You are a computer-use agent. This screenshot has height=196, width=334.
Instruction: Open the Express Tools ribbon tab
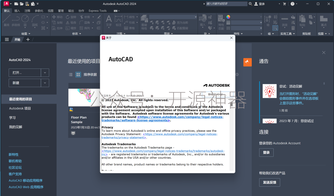point(97,10)
